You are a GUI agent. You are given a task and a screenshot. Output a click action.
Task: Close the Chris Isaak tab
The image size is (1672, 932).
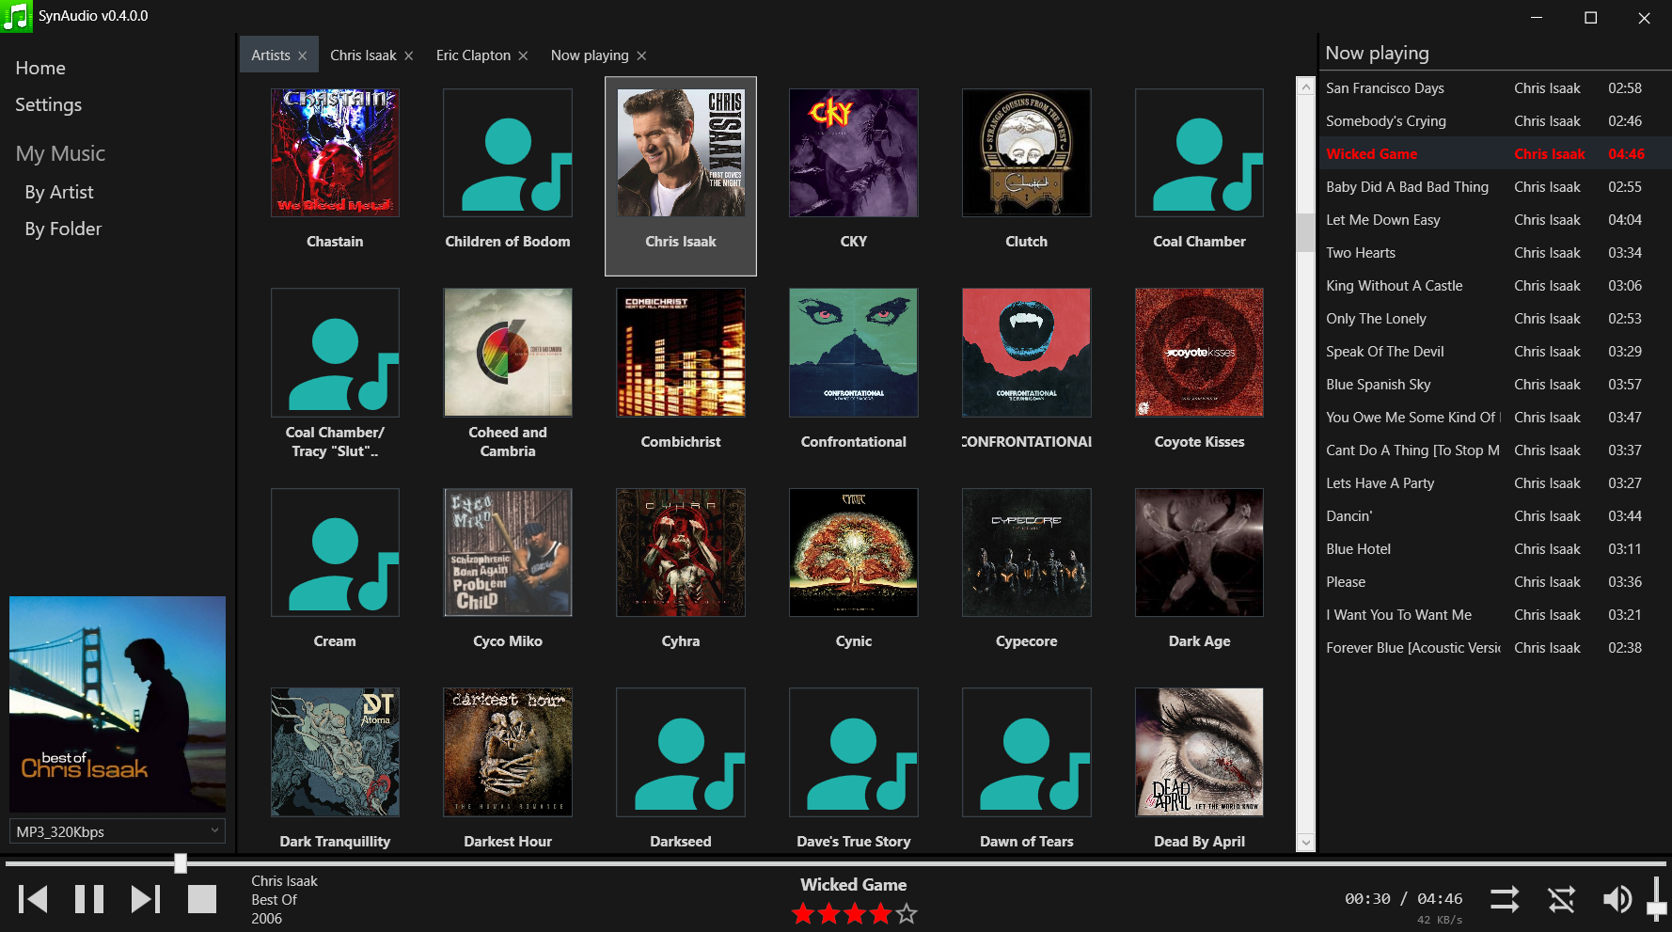pos(409,55)
